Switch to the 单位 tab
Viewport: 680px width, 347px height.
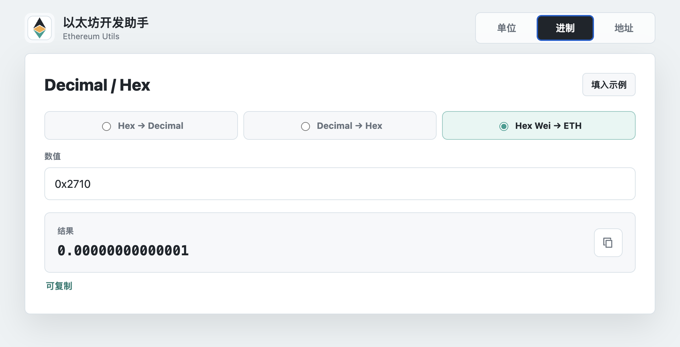tap(506, 28)
